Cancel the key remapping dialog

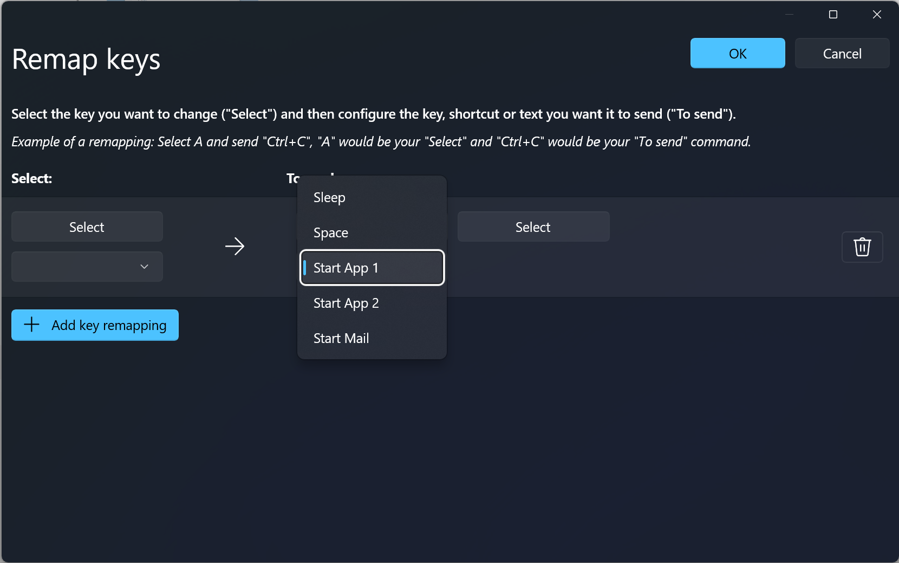(x=842, y=53)
